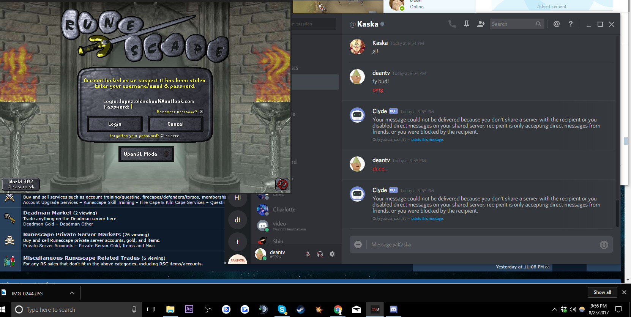Image resolution: width=631 pixels, height=317 pixels.
Task: Select the dt server icon
Action: pyautogui.click(x=238, y=220)
